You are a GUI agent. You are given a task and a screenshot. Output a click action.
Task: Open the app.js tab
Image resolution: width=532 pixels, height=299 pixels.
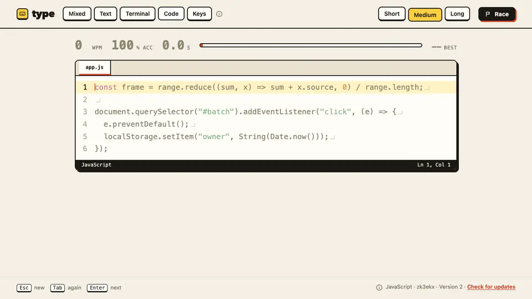(94, 68)
